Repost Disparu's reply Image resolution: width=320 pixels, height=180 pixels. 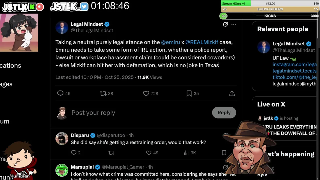click(x=111, y=153)
